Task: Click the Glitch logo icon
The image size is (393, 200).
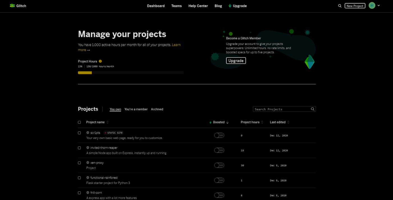Action: pyautogui.click(x=12, y=6)
